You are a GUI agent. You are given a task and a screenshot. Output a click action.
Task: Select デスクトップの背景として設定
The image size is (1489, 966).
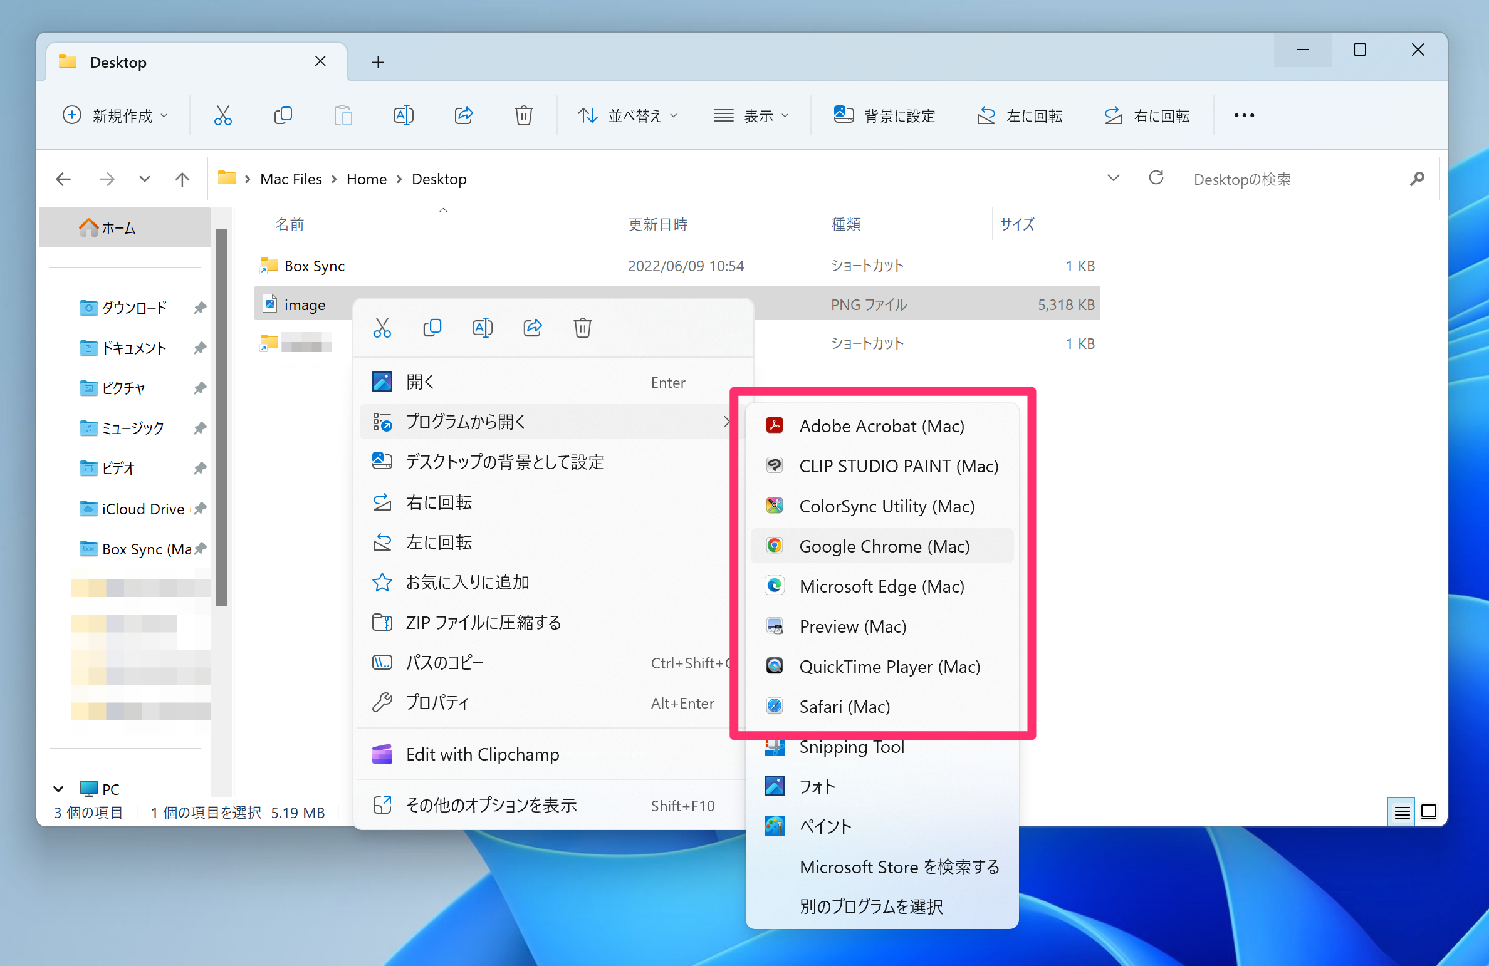[x=553, y=462]
